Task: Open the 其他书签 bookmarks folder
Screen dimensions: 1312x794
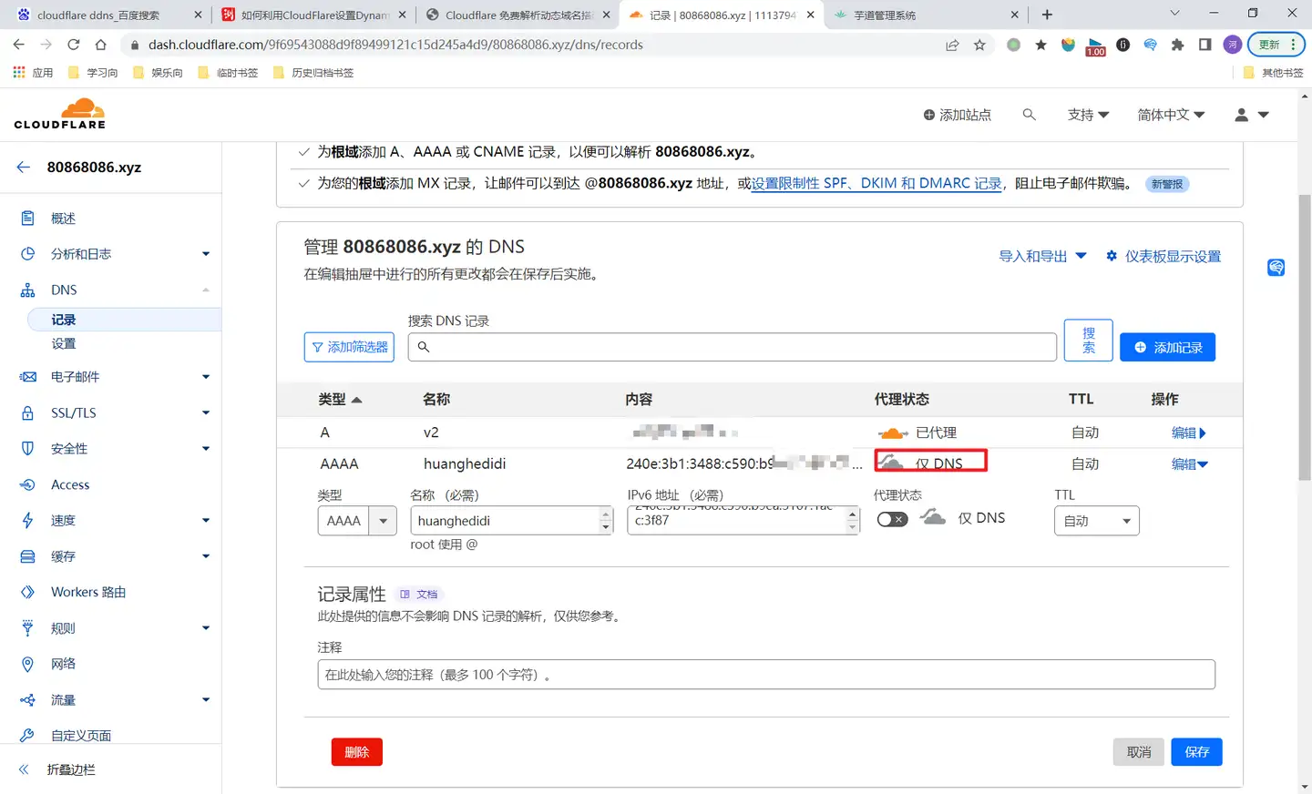Action: click(x=1273, y=73)
